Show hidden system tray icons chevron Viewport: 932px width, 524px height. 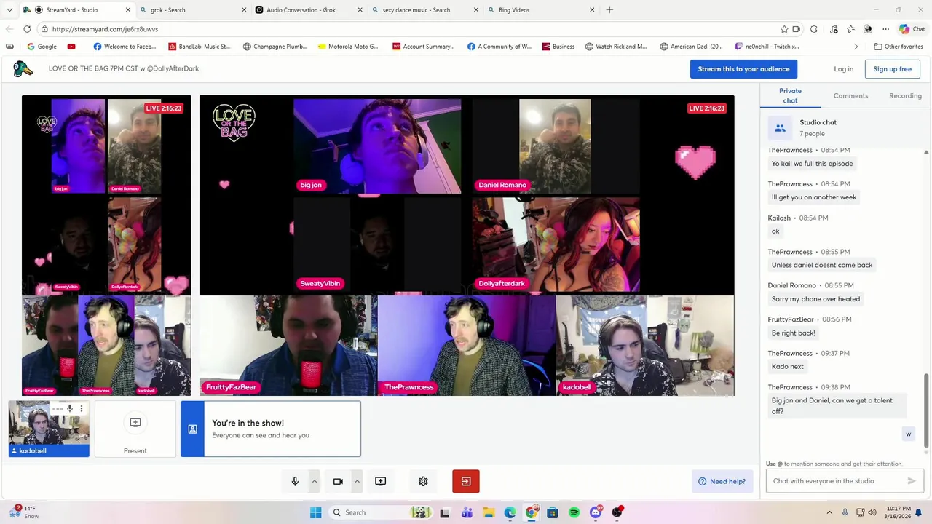coord(828,512)
